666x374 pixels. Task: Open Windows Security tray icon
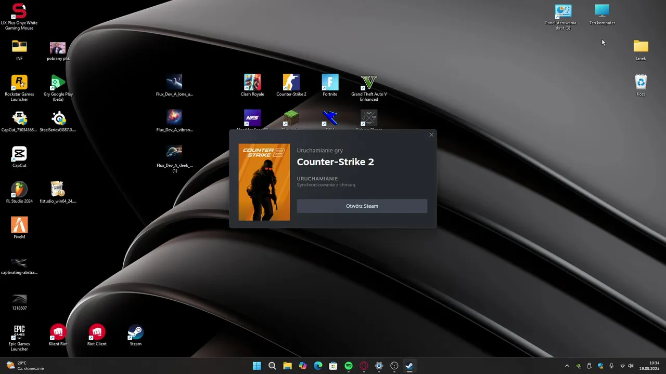(600, 366)
